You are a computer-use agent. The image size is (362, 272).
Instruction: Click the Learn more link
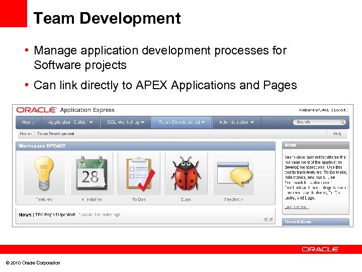click(x=297, y=207)
